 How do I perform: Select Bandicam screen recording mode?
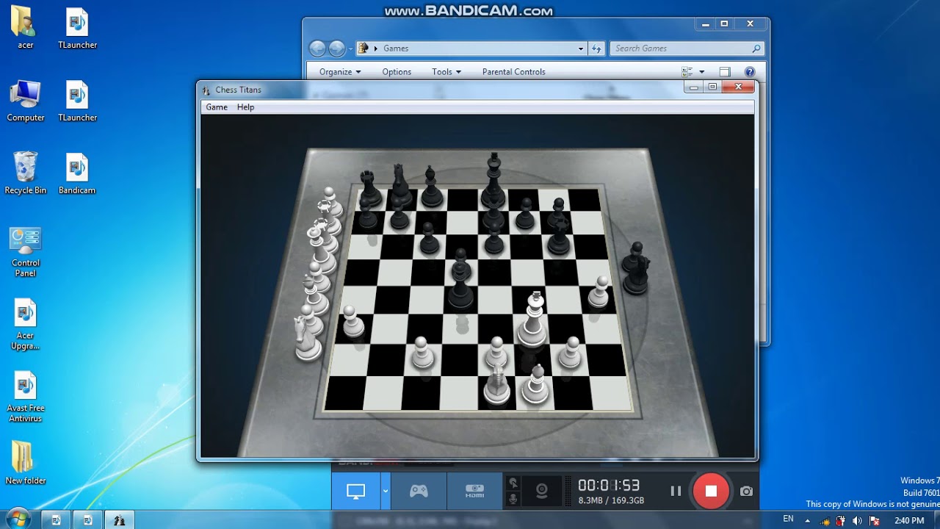(355, 492)
